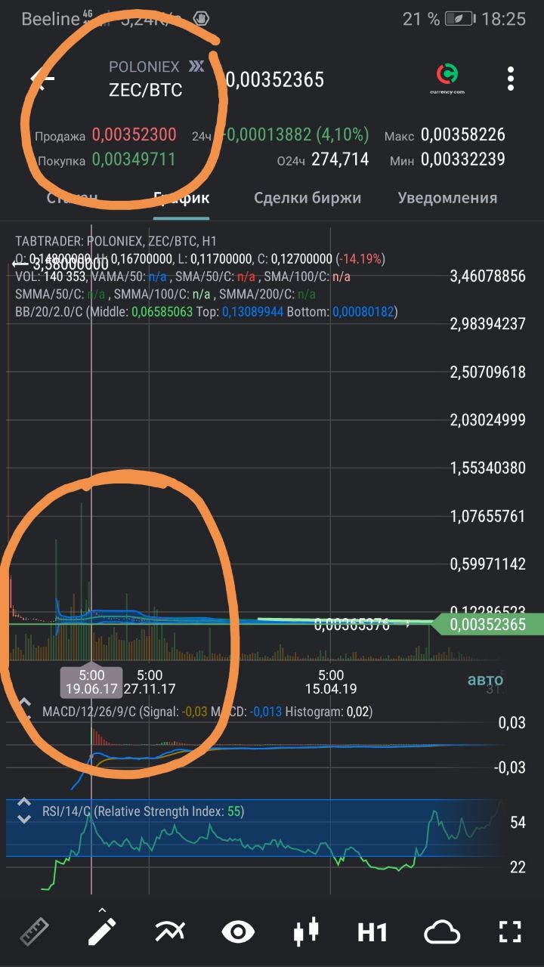Tap the Beeline carrier label

pyautogui.click(x=50, y=19)
